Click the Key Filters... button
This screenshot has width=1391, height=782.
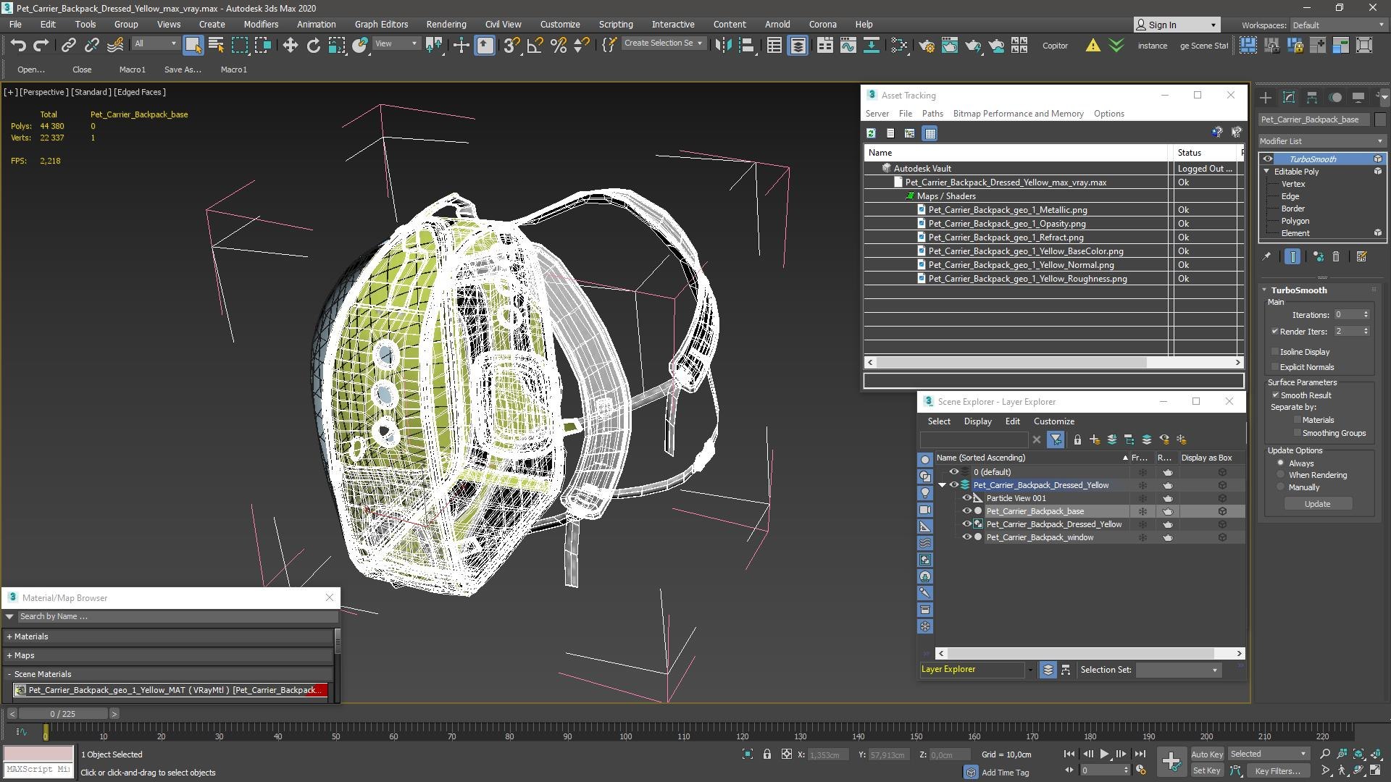pyautogui.click(x=1277, y=771)
